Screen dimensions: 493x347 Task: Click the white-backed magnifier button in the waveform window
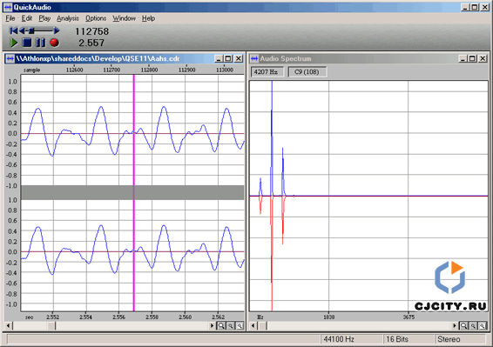coord(240,326)
